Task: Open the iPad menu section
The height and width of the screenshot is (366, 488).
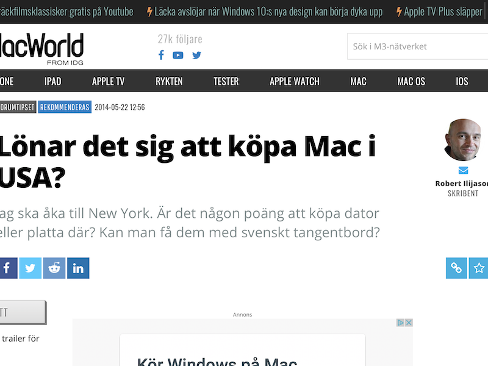Action: pyautogui.click(x=53, y=82)
